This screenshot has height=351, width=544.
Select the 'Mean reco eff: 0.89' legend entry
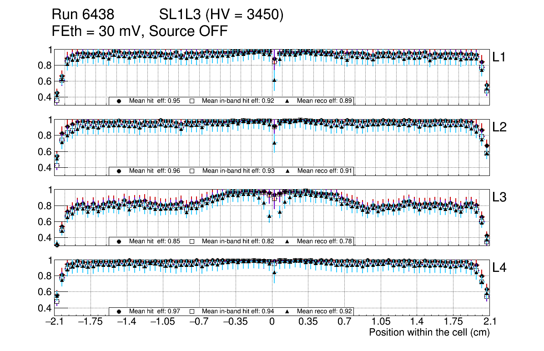325,101
